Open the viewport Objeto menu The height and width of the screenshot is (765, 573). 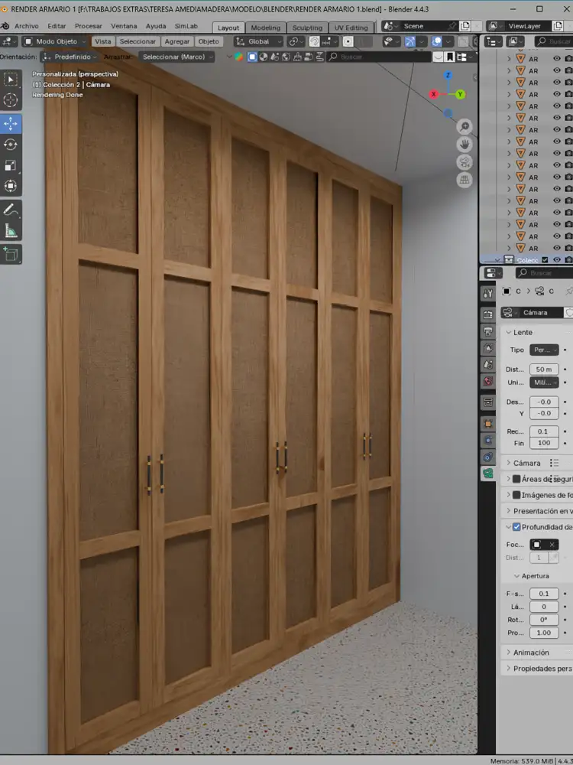209,41
